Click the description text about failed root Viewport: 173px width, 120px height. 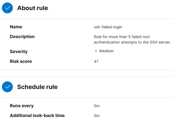pyautogui.click(x=132, y=39)
